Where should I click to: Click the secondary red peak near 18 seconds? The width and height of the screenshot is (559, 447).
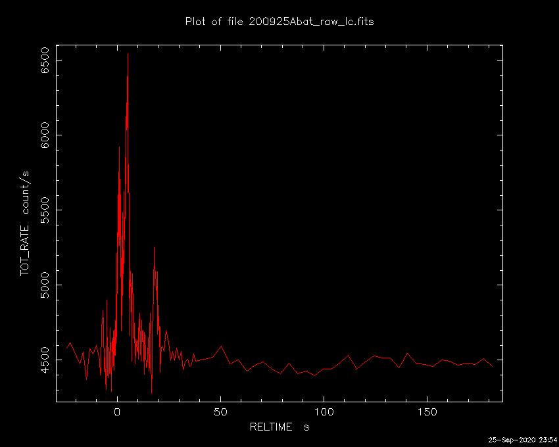pyautogui.click(x=154, y=248)
